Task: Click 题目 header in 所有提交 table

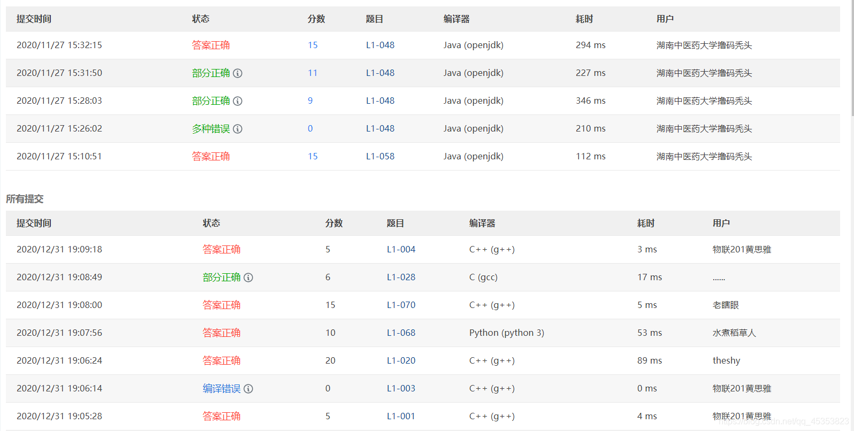Action: point(395,223)
